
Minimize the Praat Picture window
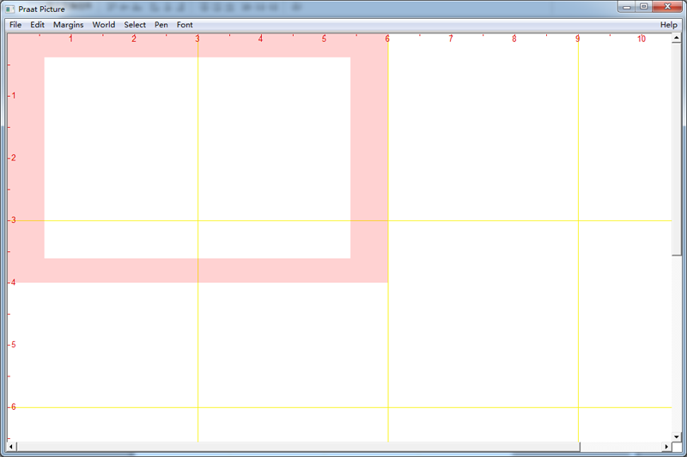(x=625, y=7)
